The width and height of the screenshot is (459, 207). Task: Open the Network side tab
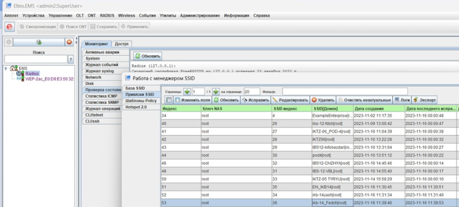(x=102, y=77)
